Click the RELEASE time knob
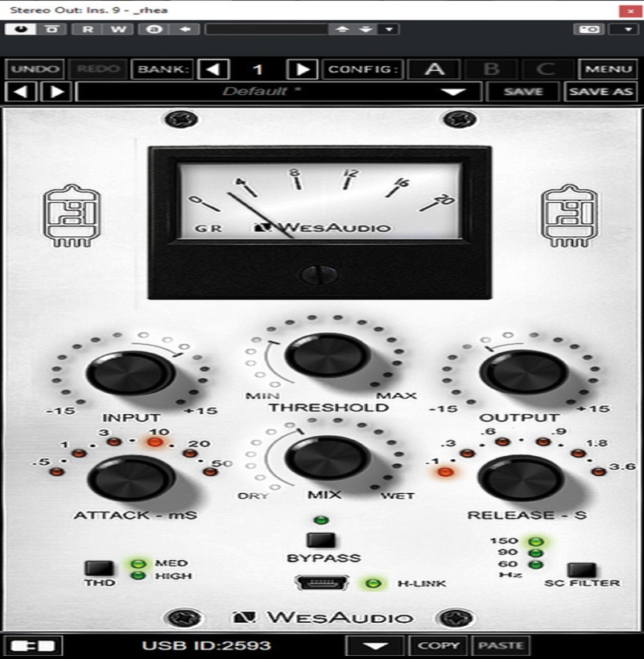The height and width of the screenshot is (659, 644). [x=522, y=479]
